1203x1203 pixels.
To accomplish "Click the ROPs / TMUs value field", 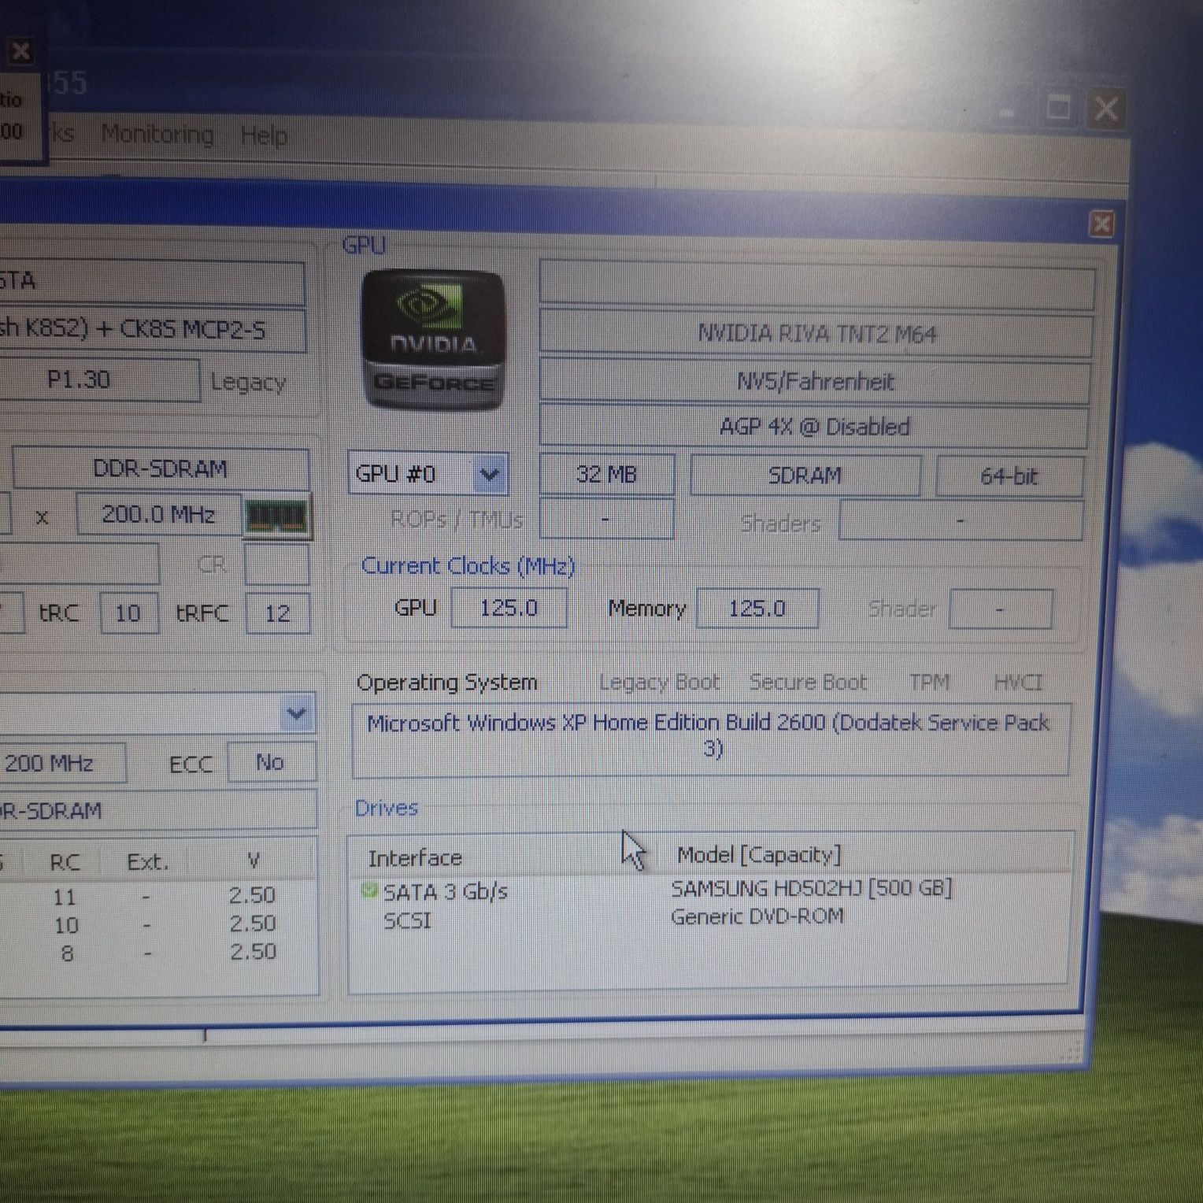I will click(606, 520).
